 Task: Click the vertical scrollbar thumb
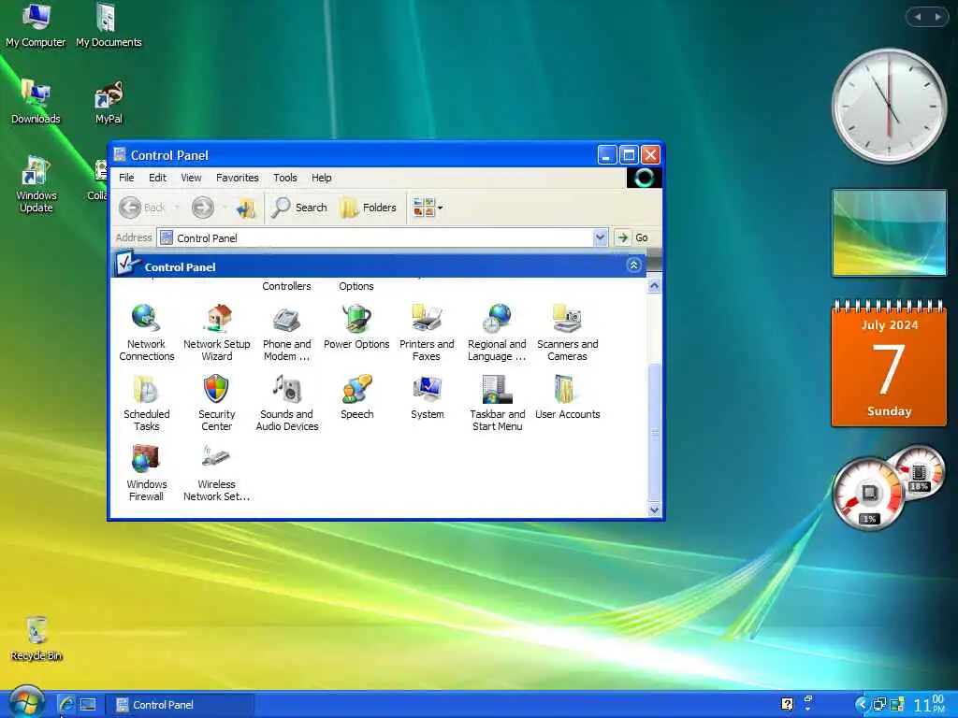pyautogui.click(x=654, y=432)
